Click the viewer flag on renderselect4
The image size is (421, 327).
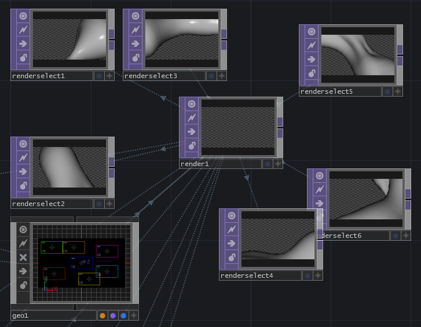point(232,216)
